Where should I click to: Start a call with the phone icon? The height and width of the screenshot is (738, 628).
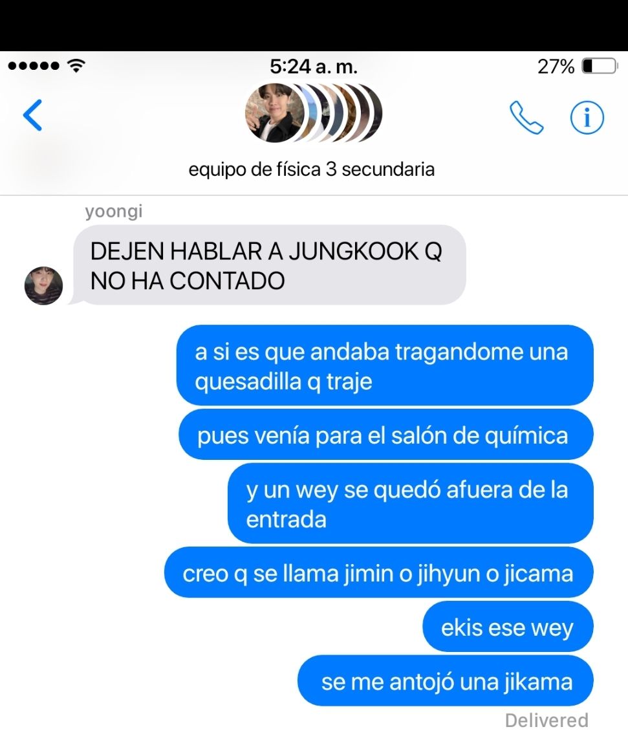[526, 118]
